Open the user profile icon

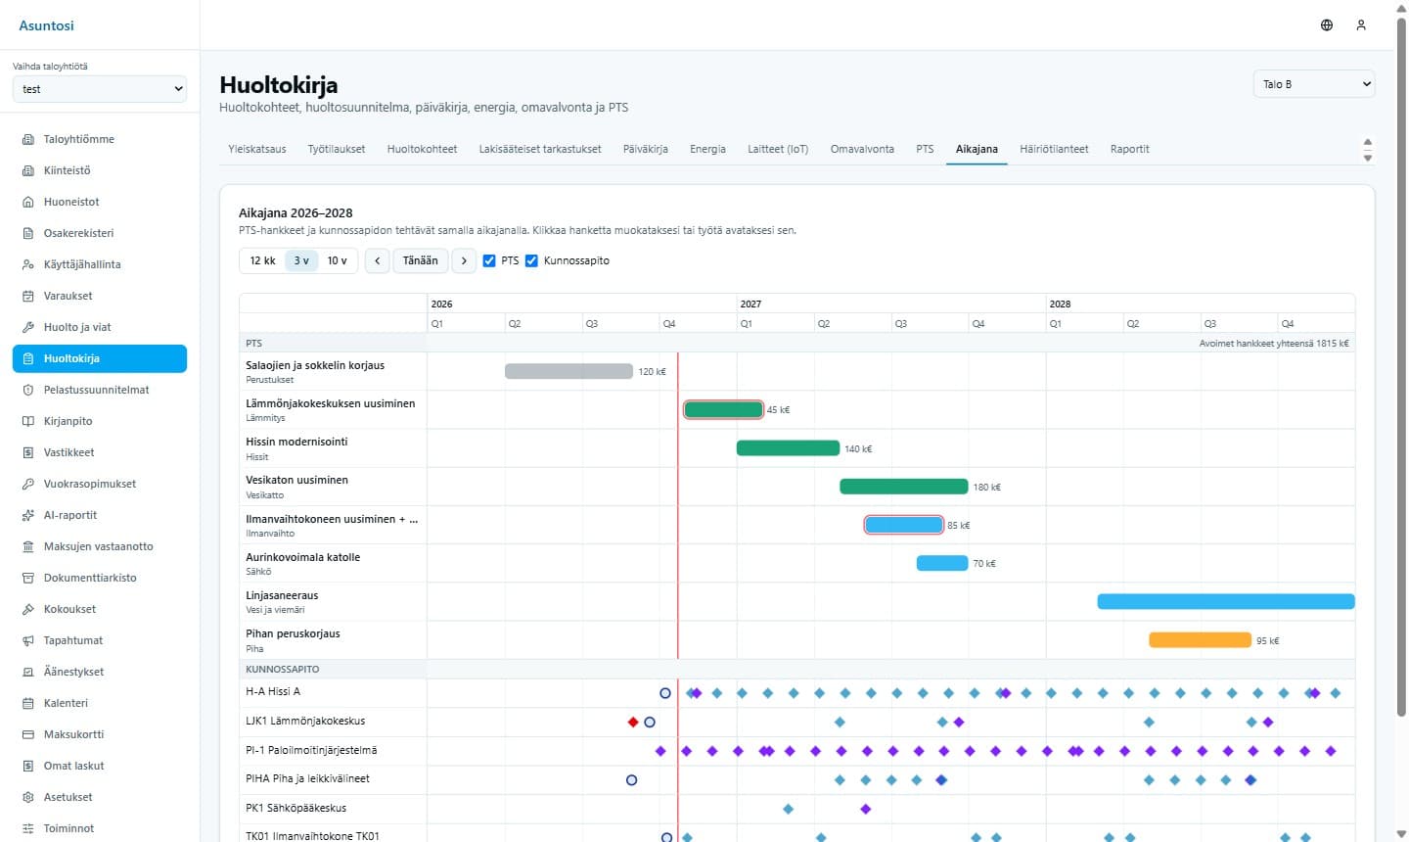click(x=1361, y=25)
